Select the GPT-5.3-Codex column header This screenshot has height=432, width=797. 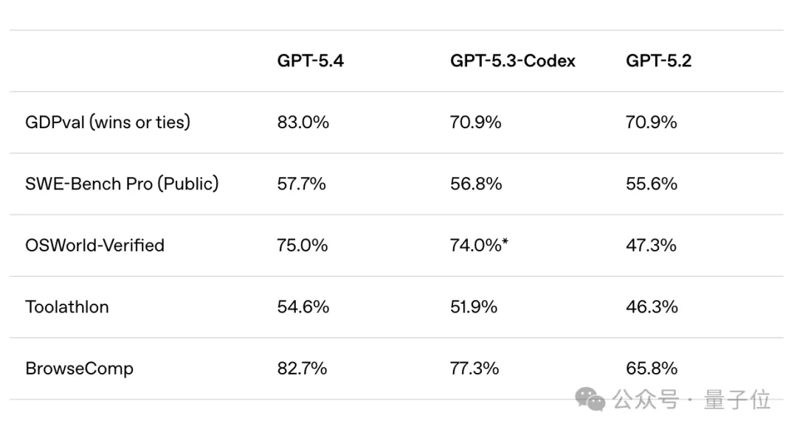512,60
